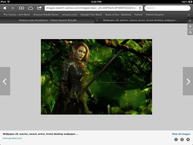193x145 pixels.
Task: Tap the share arrow icon
Action: tap(39, 8)
